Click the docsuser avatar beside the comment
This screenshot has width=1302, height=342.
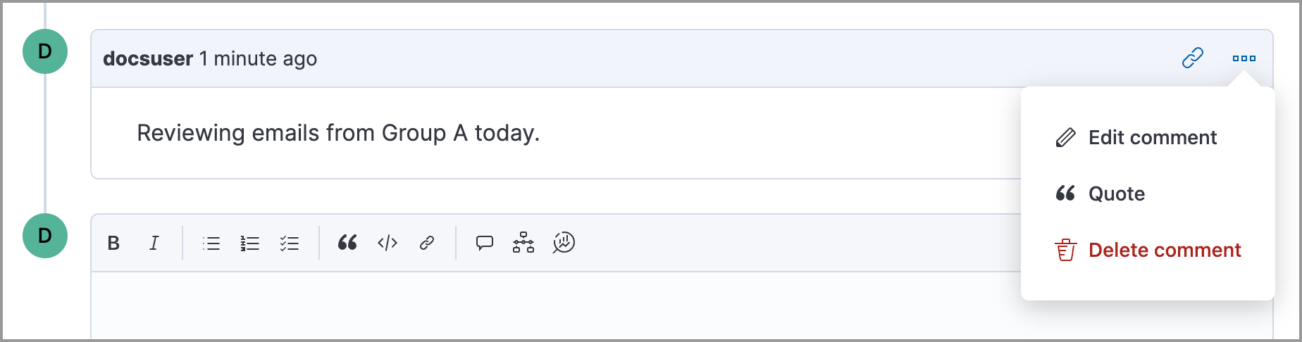point(45,51)
